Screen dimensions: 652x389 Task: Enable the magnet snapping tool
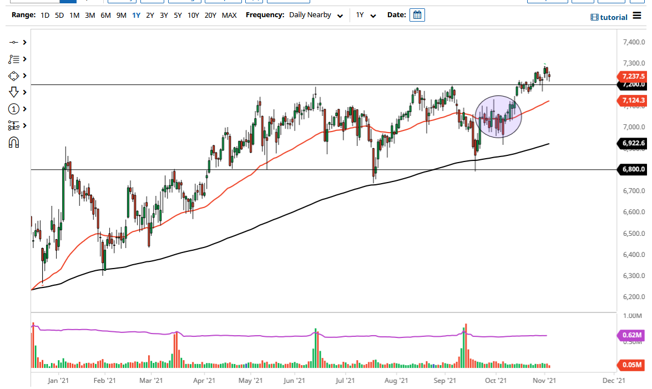point(14,142)
